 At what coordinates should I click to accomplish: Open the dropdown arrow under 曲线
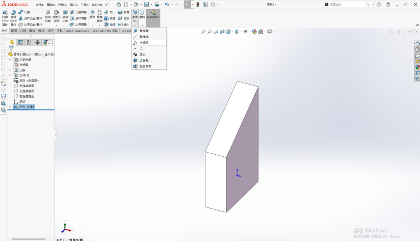[x=142, y=26]
